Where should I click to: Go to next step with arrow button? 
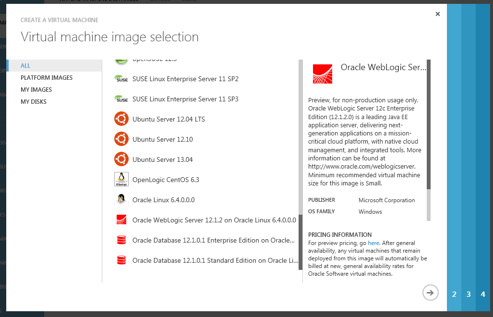[431, 292]
